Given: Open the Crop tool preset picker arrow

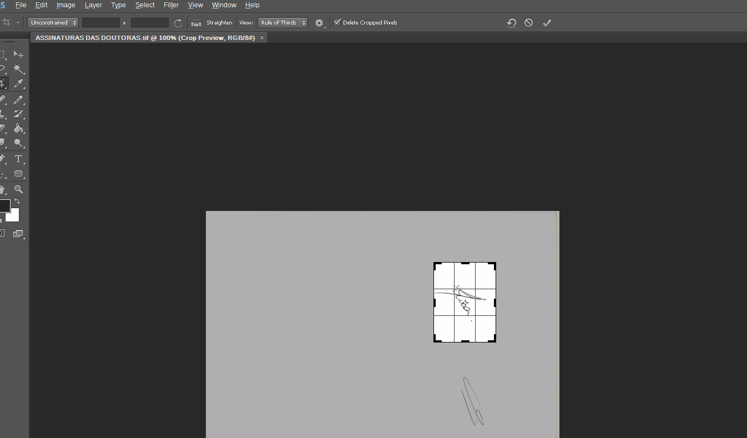Looking at the screenshot, I should coord(18,23).
